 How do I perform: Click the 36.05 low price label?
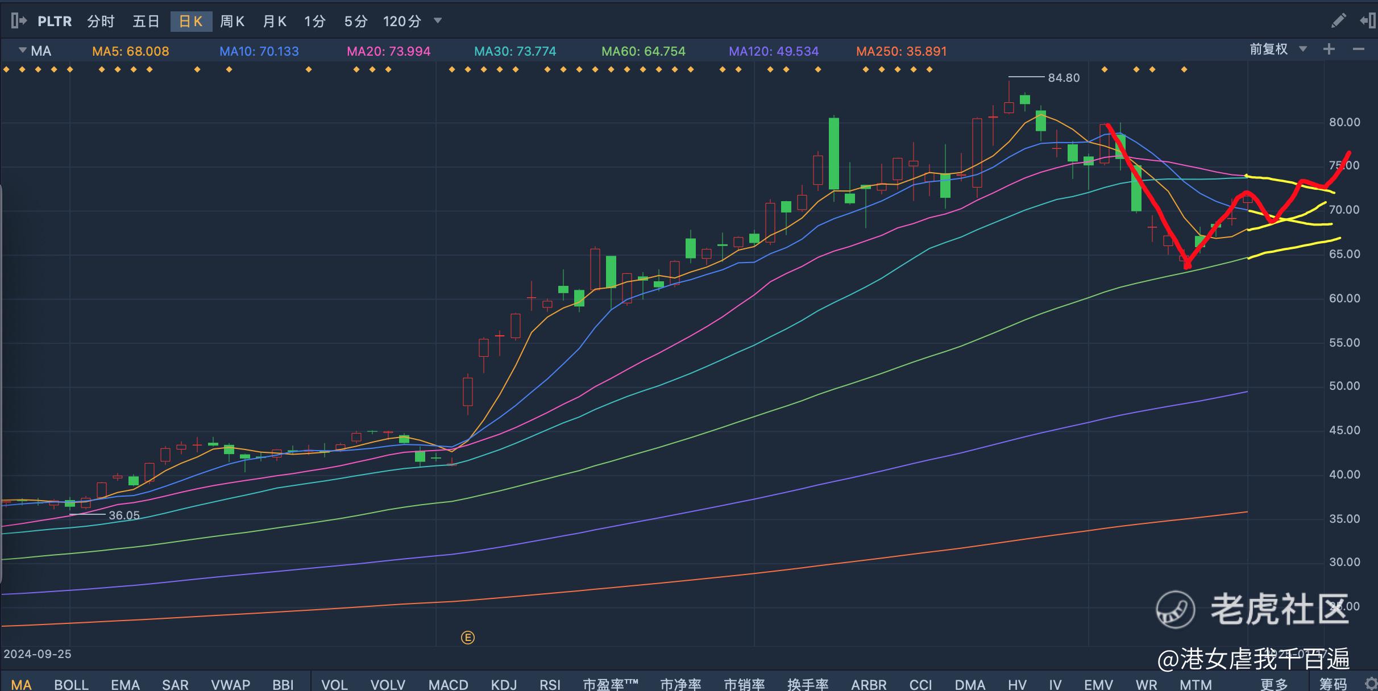click(124, 515)
